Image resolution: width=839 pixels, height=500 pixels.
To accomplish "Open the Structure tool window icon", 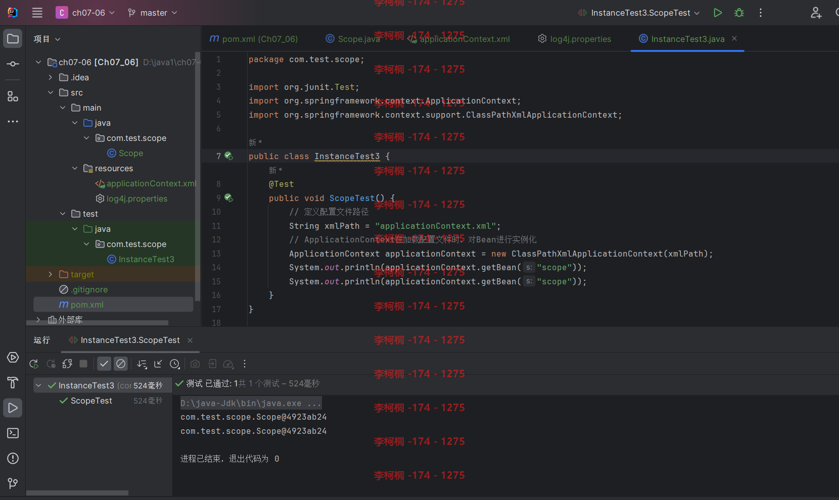I will tap(13, 96).
